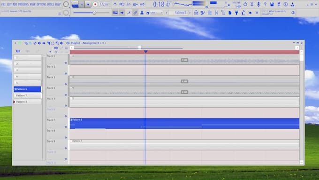Open the pattern selector arrow left of Pattern 8
The width and height of the screenshot is (319, 180).
coord(167,13)
